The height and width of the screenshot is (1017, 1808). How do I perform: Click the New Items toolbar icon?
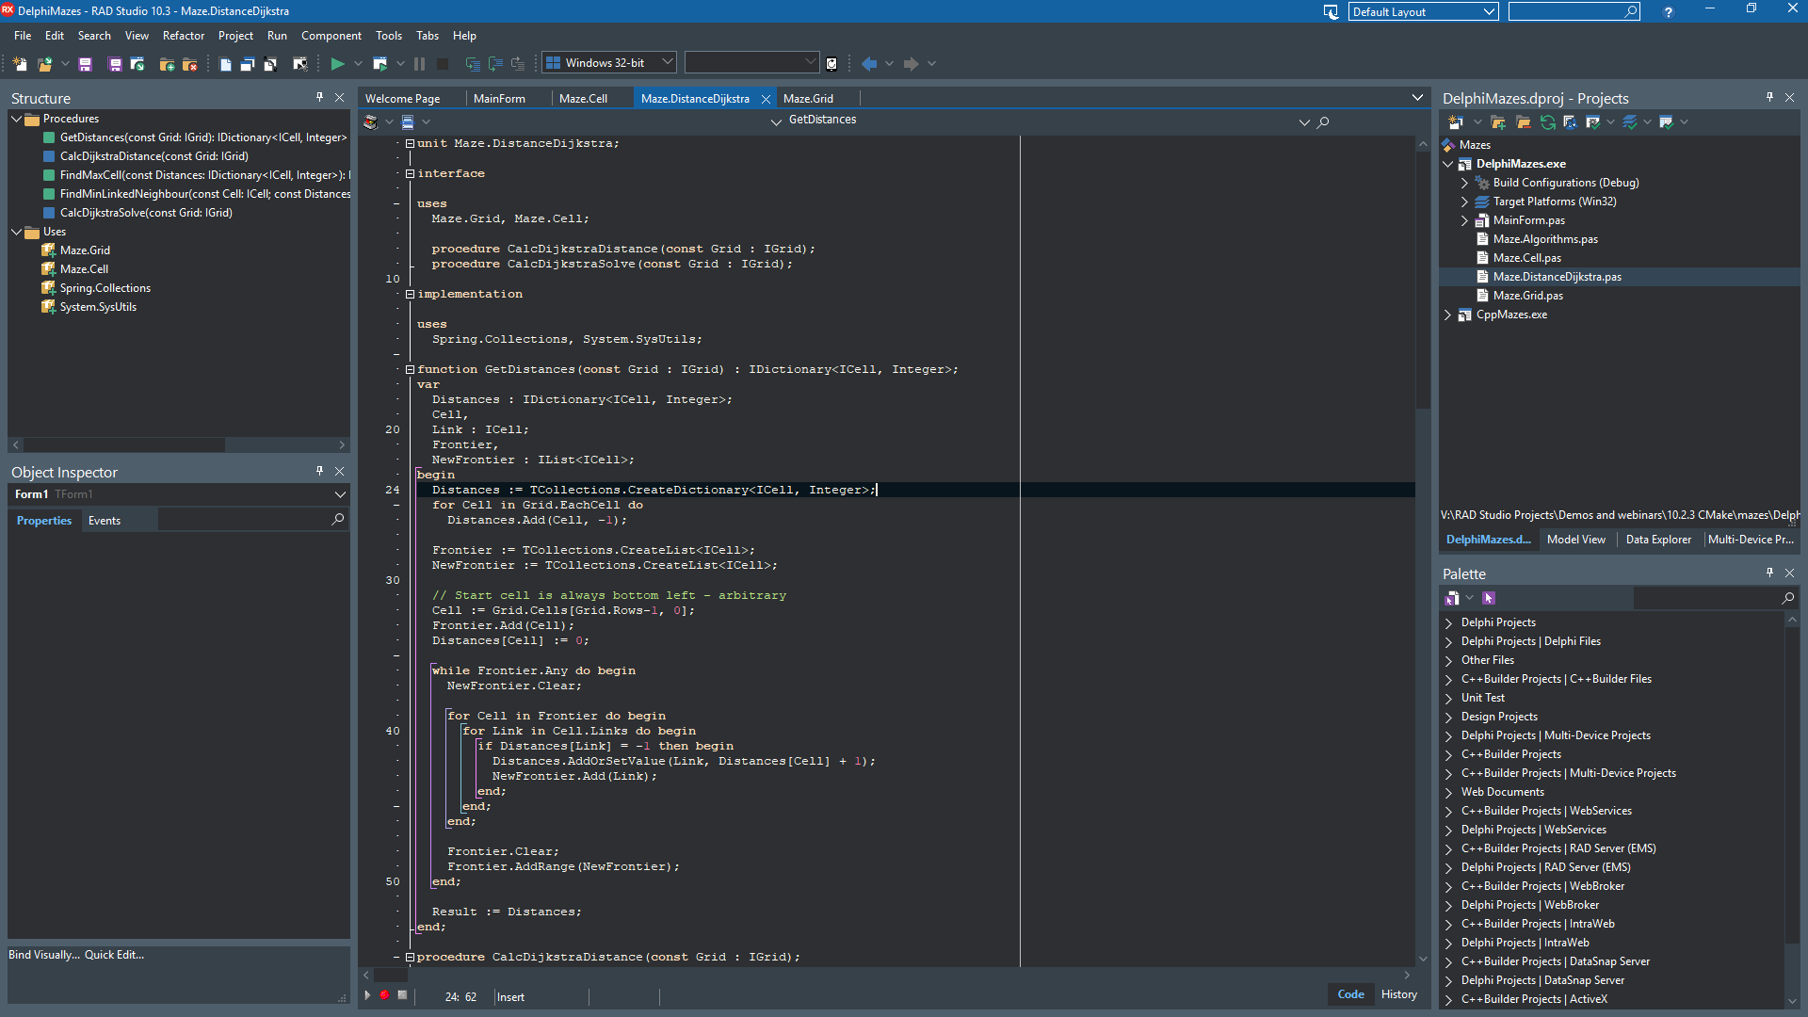(x=20, y=64)
